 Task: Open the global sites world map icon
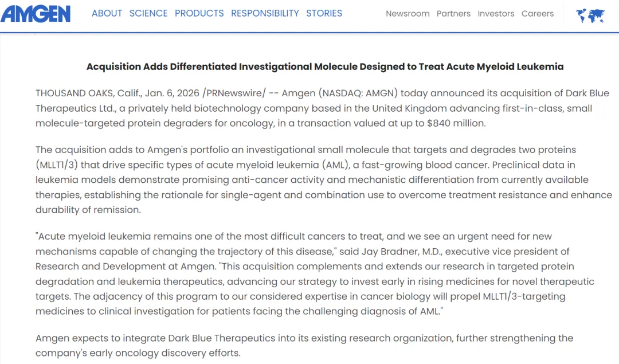590,15
